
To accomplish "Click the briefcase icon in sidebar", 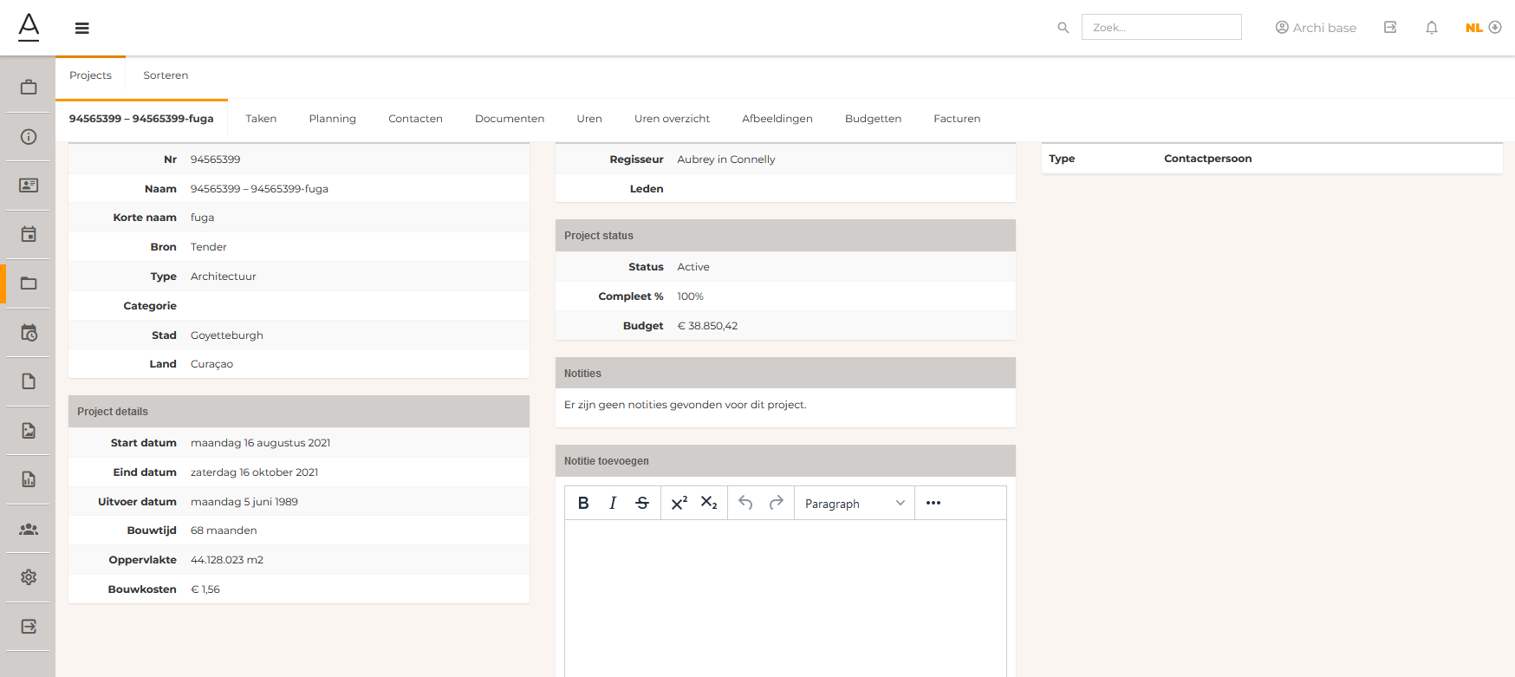I will [x=29, y=87].
